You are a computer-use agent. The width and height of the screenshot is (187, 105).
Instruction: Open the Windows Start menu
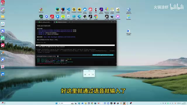tap(56, 103)
